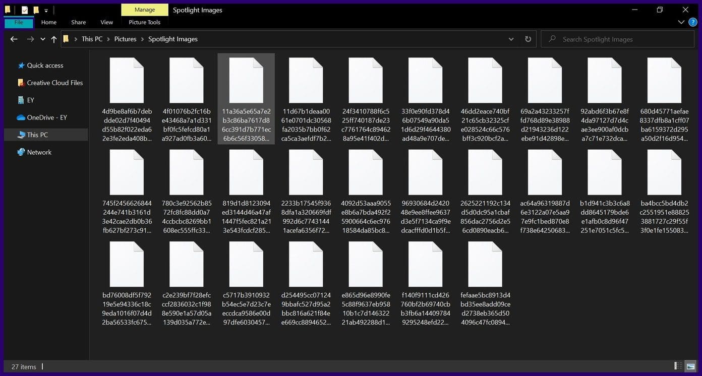
Task: Switch to Large icons view button
Action: point(690,366)
